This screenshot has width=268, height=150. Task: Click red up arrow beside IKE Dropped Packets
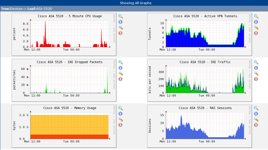click(120, 79)
